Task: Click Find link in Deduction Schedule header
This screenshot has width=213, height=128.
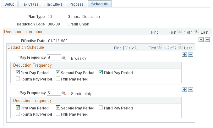Action: pos(117,48)
